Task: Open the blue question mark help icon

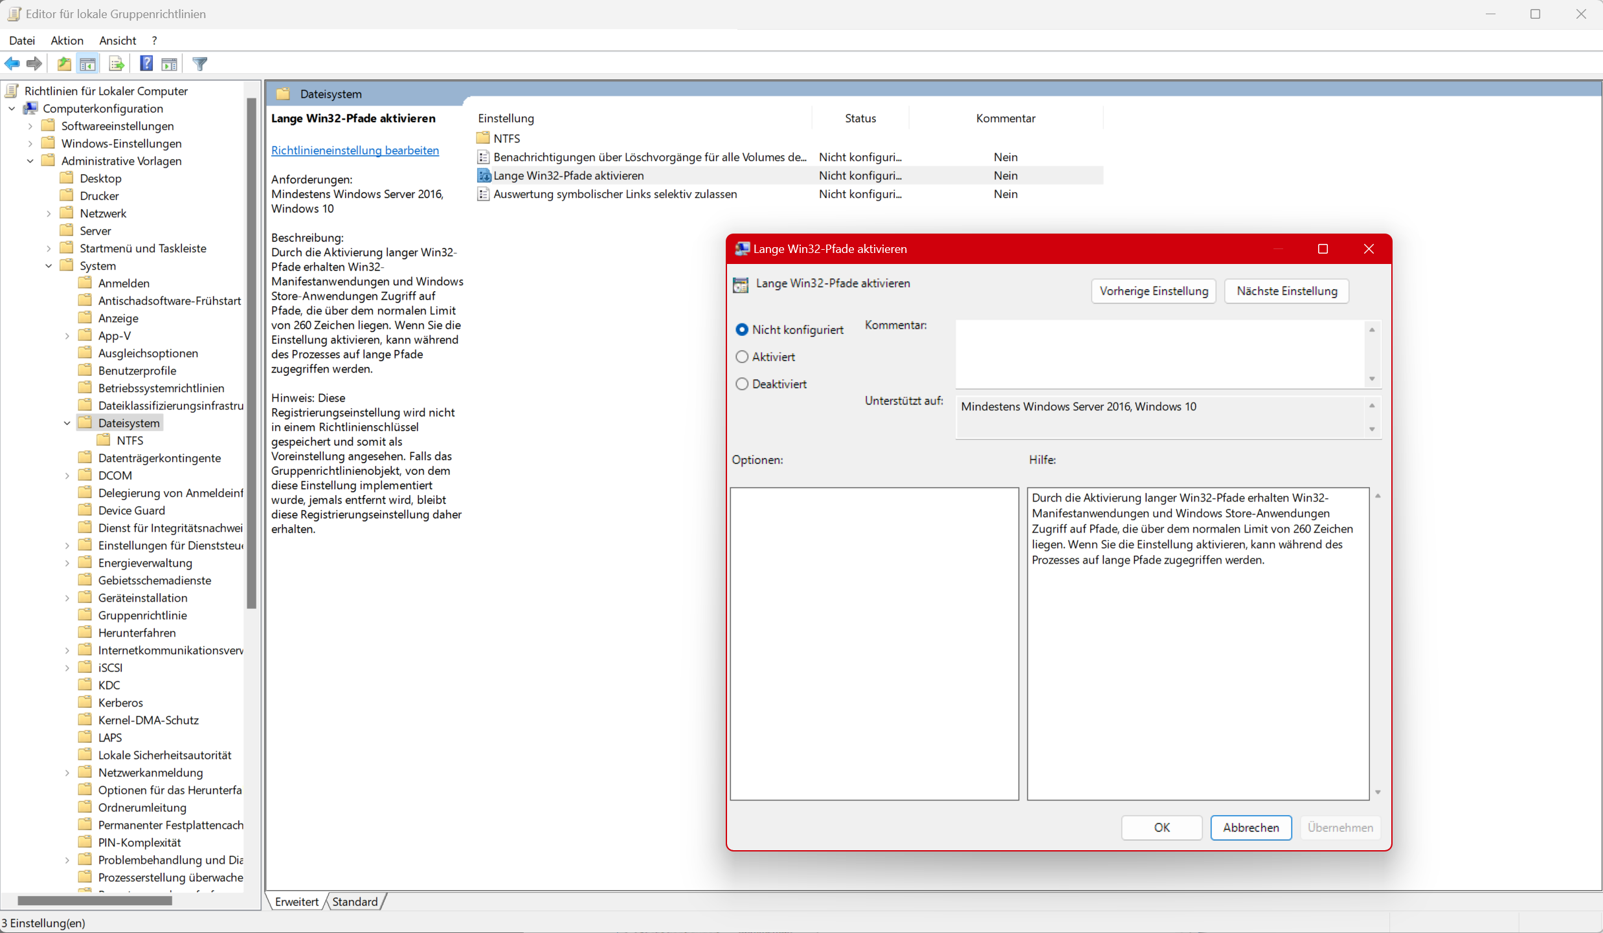Action: [146, 63]
